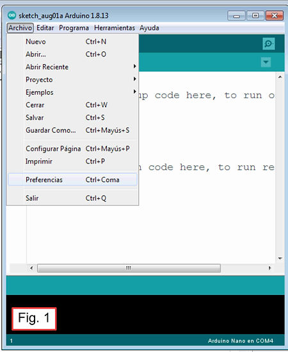The height and width of the screenshot is (352, 288).
Task: Choose Cerrar from the menu
Action: (72, 105)
